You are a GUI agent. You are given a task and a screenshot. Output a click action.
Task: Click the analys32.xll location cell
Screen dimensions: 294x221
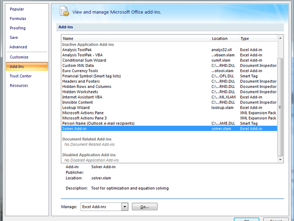(222, 50)
